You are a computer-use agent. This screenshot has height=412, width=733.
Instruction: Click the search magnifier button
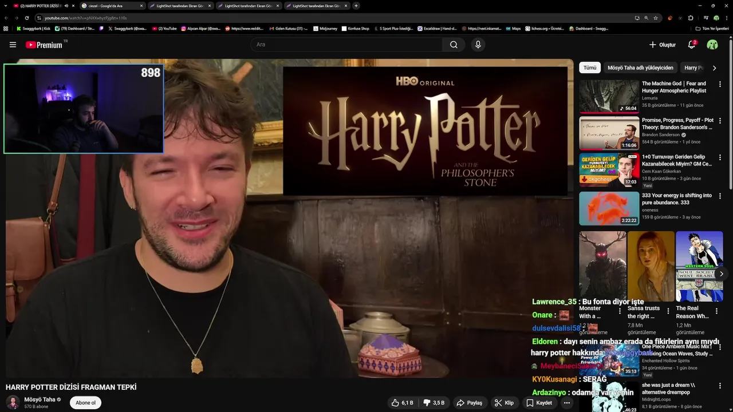tap(454, 45)
